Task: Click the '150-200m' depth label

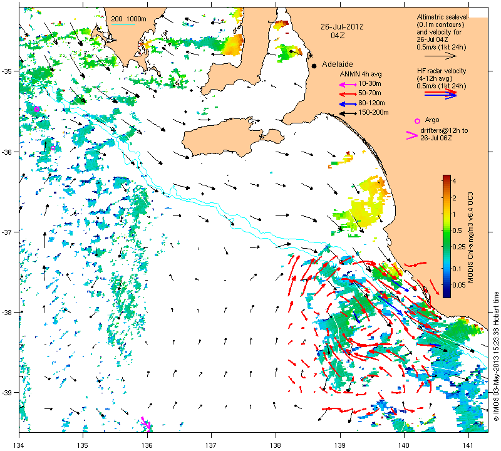Action: (373, 112)
